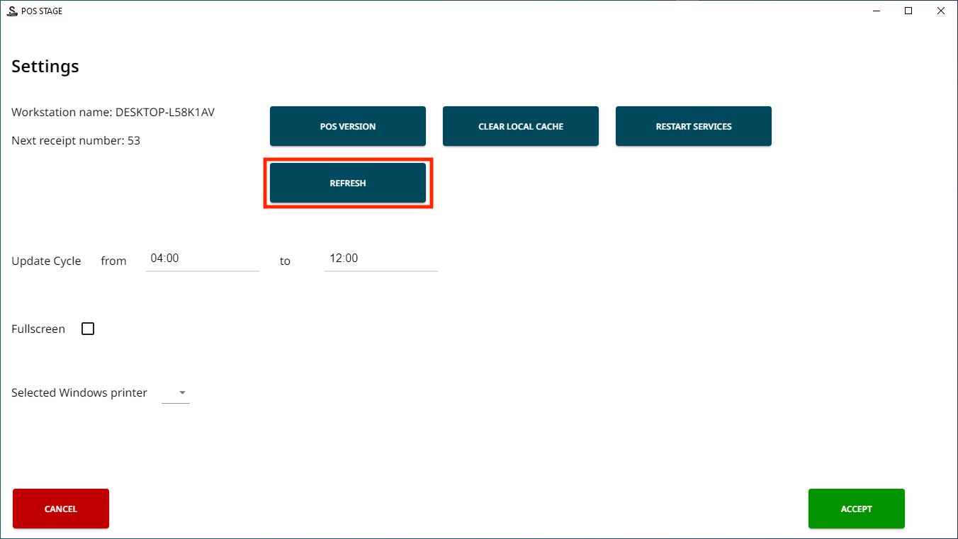This screenshot has height=539, width=958.
Task: Click the Fullscreen label text
Action: [38, 329]
